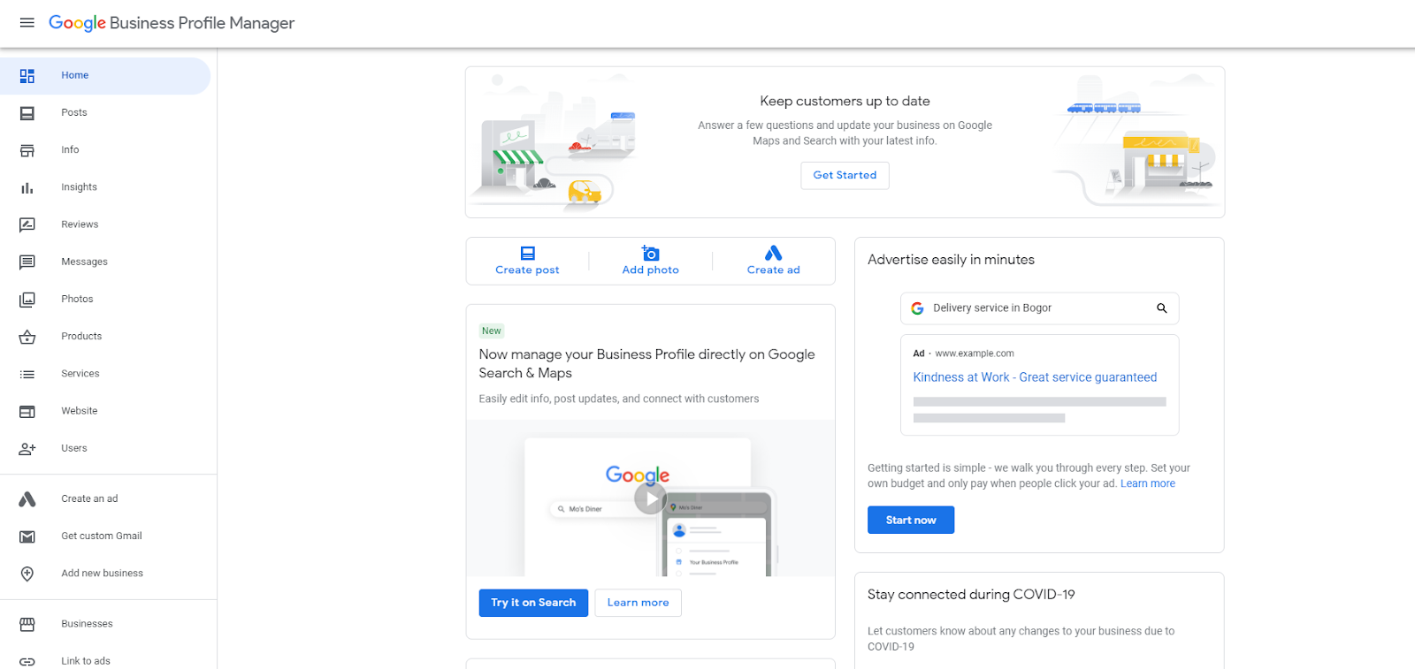Screen dimensions: 1415x669
Task: Click the Add photo text label
Action: click(x=651, y=270)
